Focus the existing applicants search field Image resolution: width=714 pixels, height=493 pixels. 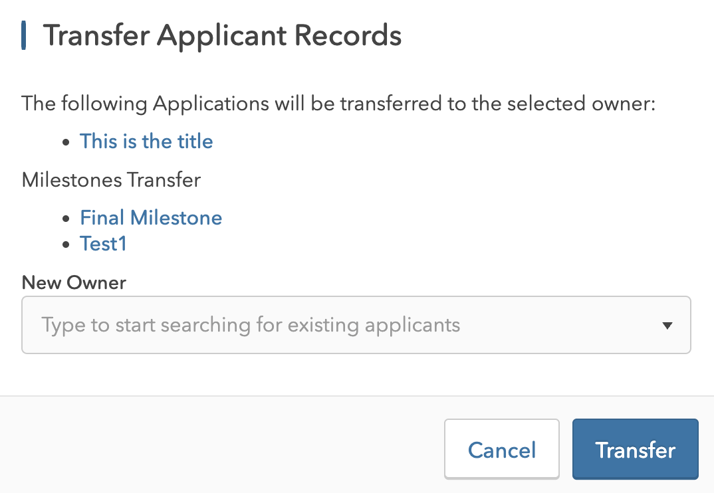coord(332,326)
